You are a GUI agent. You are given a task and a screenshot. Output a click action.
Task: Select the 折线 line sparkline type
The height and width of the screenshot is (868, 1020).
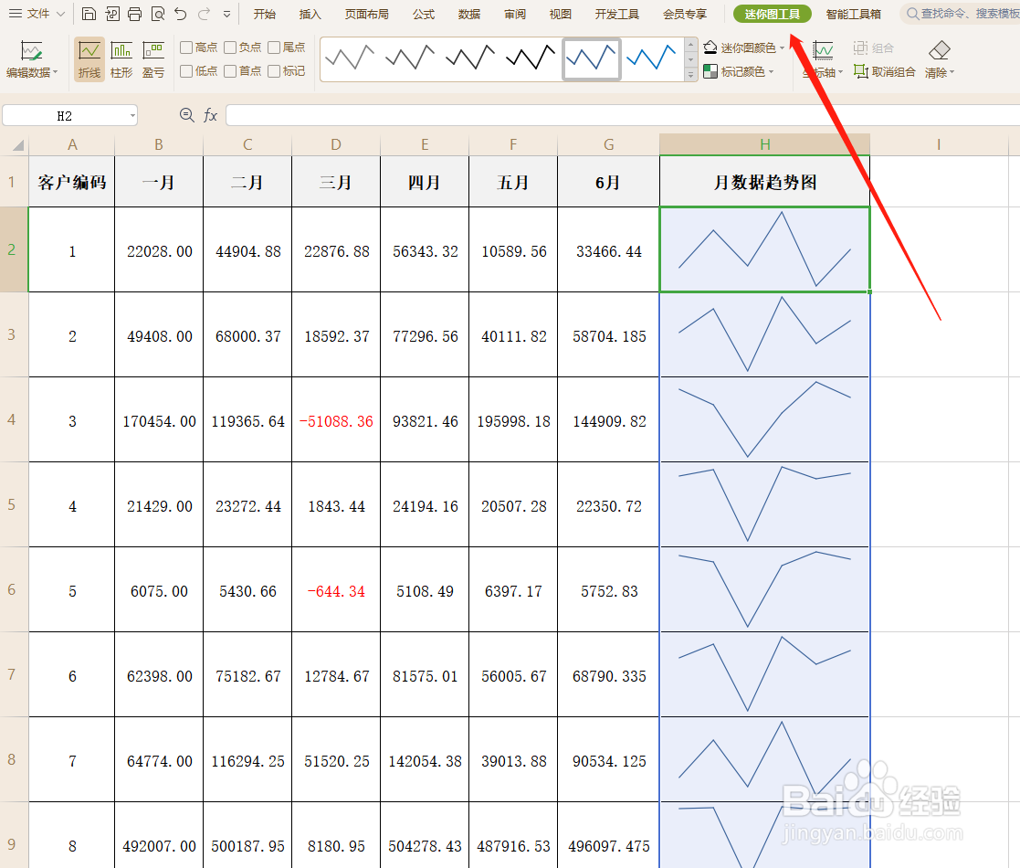click(x=89, y=58)
